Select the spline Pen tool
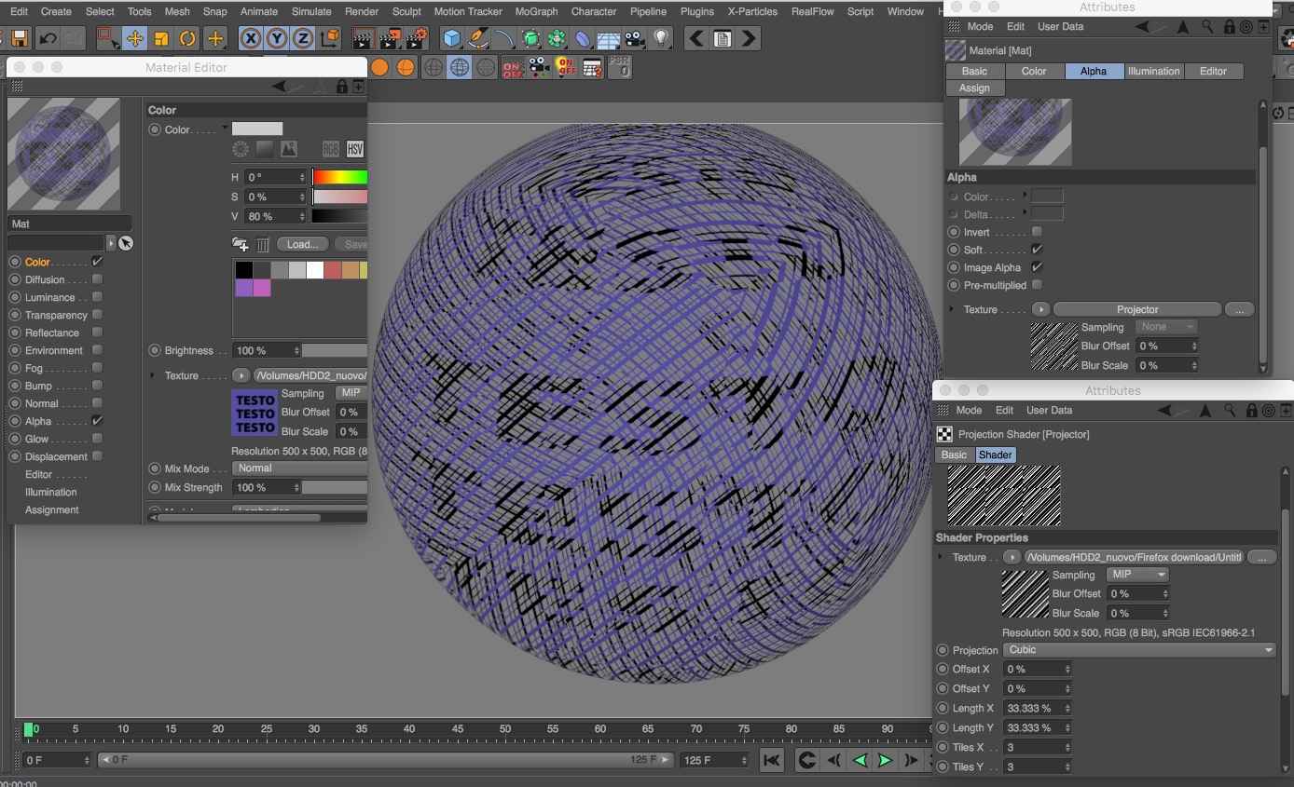Screen dimensions: 1294x787 pos(478,38)
